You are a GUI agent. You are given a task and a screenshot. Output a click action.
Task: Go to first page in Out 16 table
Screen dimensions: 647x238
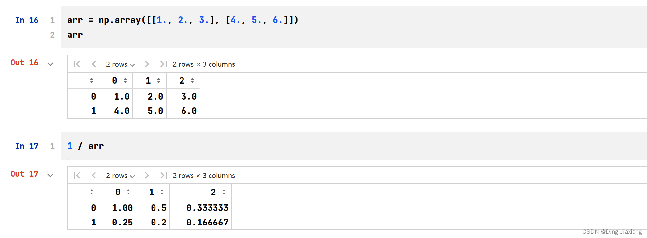pos(77,64)
